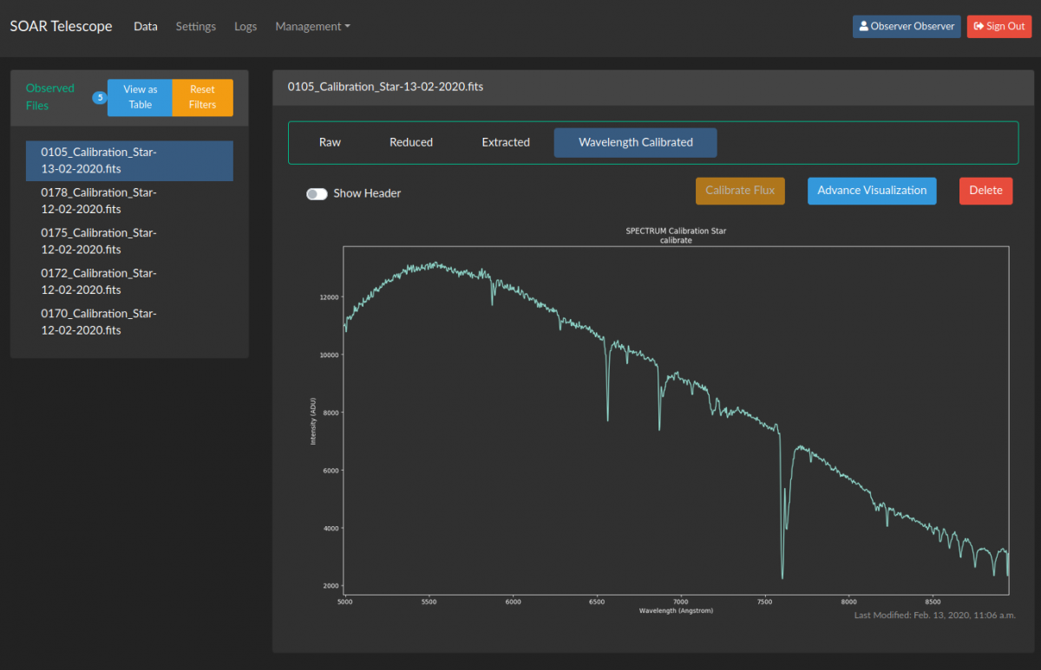The width and height of the screenshot is (1041, 670).
Task: Select file 0178_Calibration_Star-12-02-2020.fits
Action: (129, 201)
